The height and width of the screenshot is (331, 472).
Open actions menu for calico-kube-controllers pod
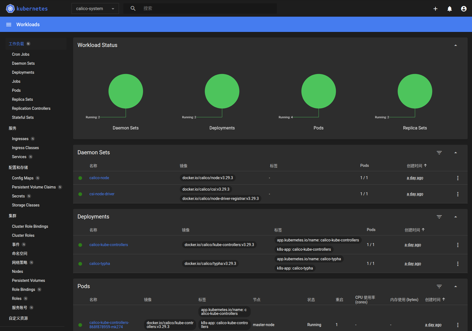[458, 325]
